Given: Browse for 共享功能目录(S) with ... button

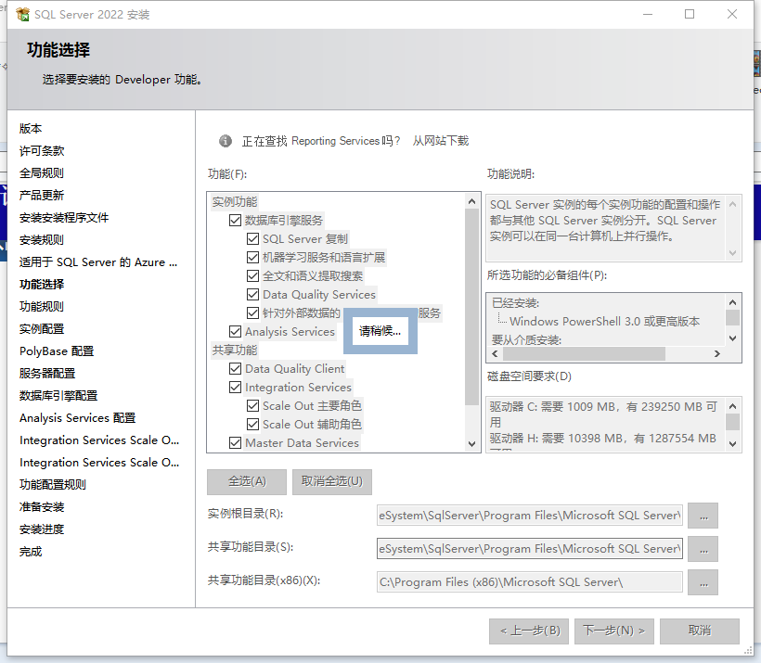Looking at the screenshot, I should click(703, 549).
